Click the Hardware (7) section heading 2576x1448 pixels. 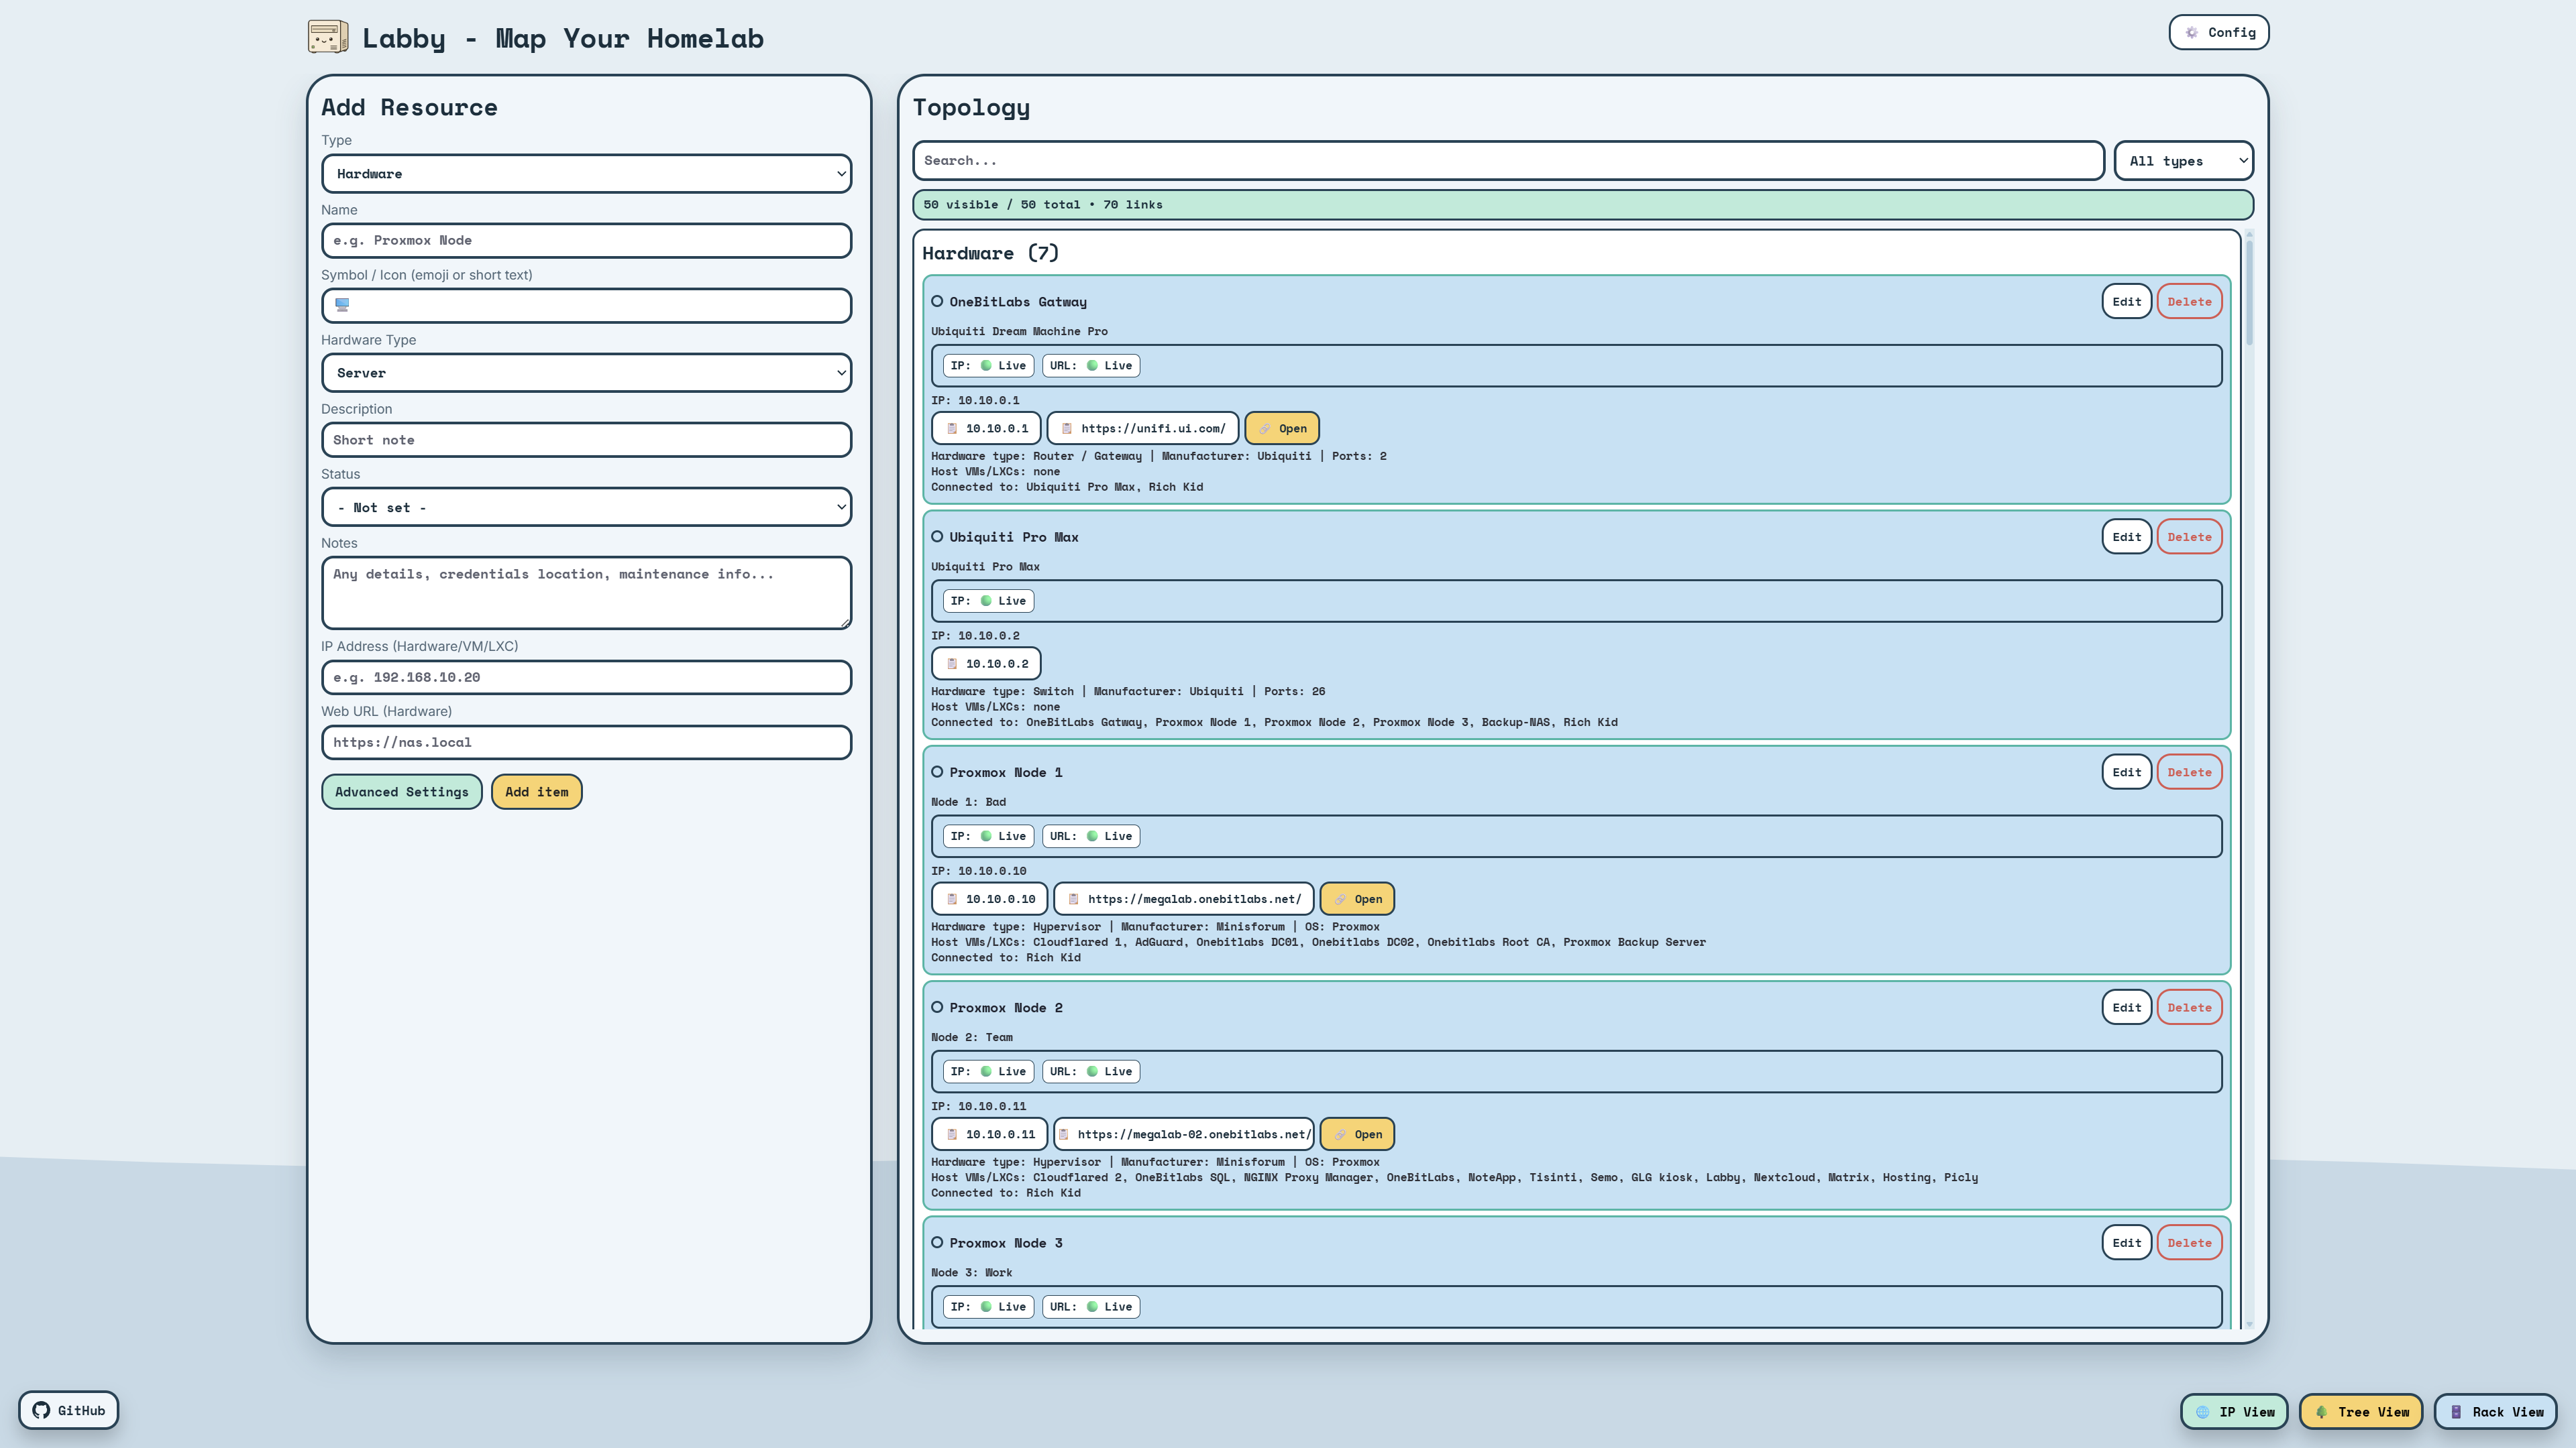point(990,254)
